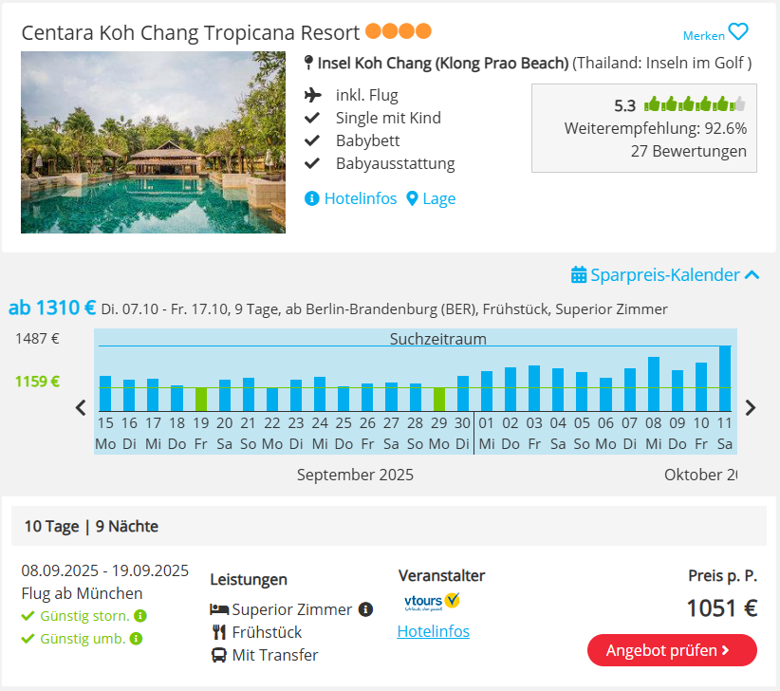Click the Merken heart icon
Screen dimensions: 780x691
coord(738,32)
